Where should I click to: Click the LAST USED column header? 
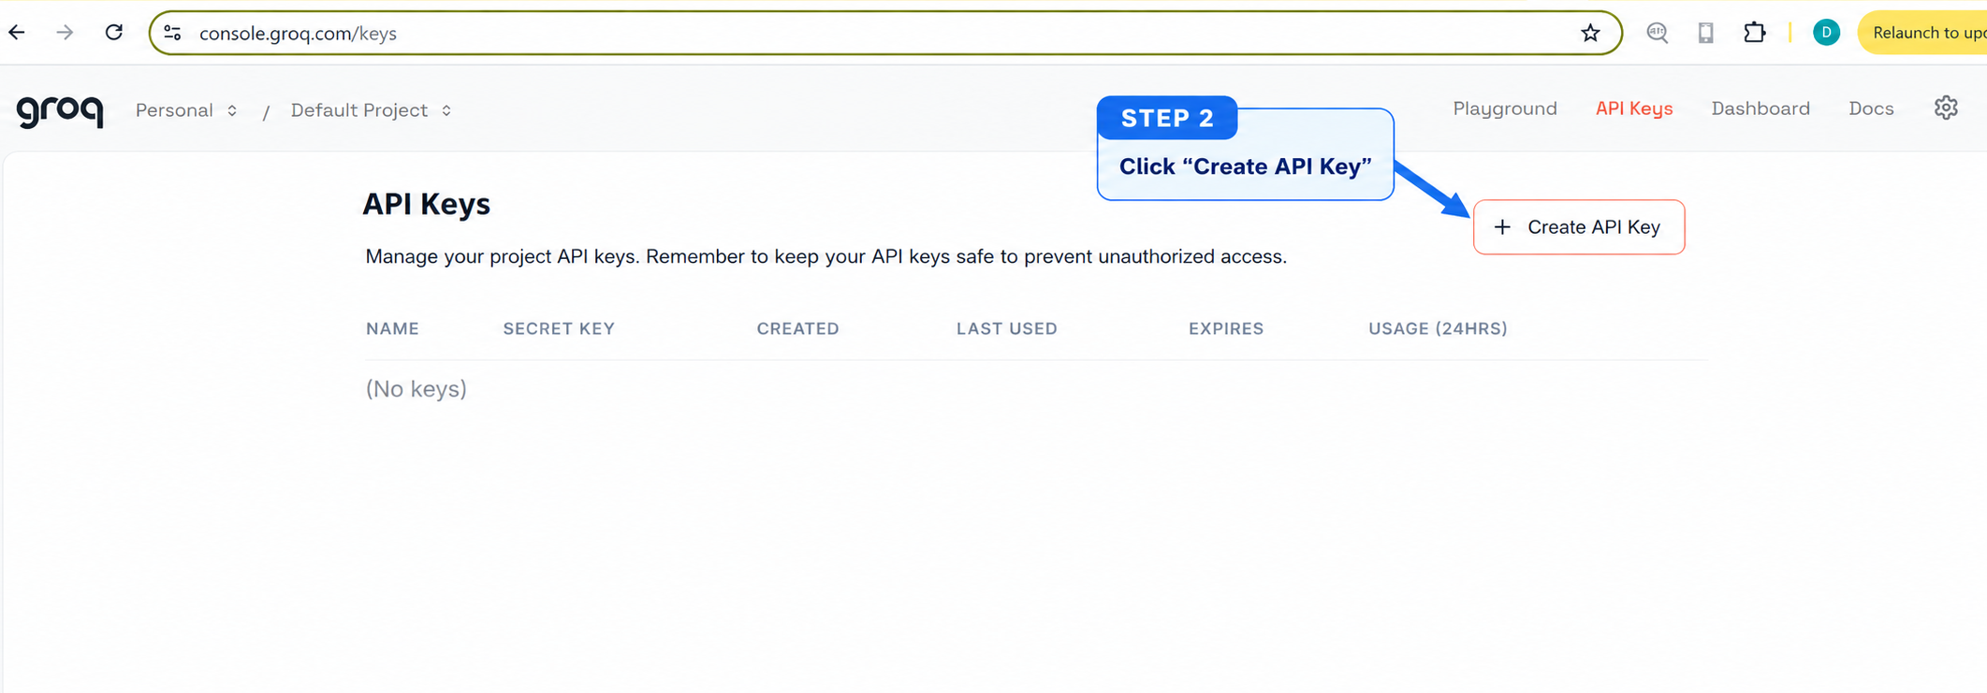(x=1007, y=328)
